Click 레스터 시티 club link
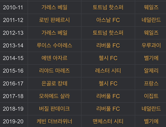This screenshot has width=166, height=127. (x=108, y=71)
